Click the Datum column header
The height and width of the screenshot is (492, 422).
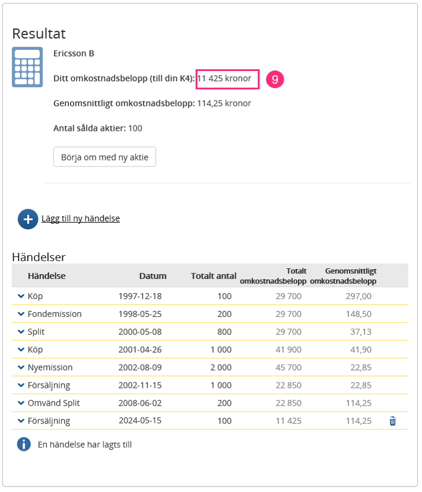(x=153, y=276)
